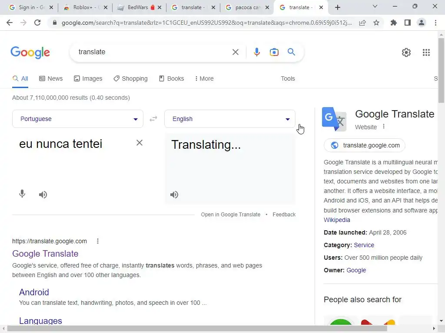This screenshot has width=445, height=333.
Task: Select the All results tab
Action: (x=20, y=78)
